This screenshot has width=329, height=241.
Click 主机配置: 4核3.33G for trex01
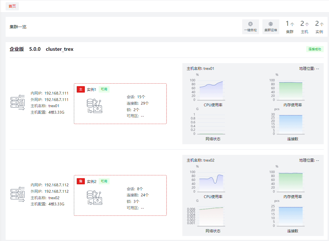[47, 113]
